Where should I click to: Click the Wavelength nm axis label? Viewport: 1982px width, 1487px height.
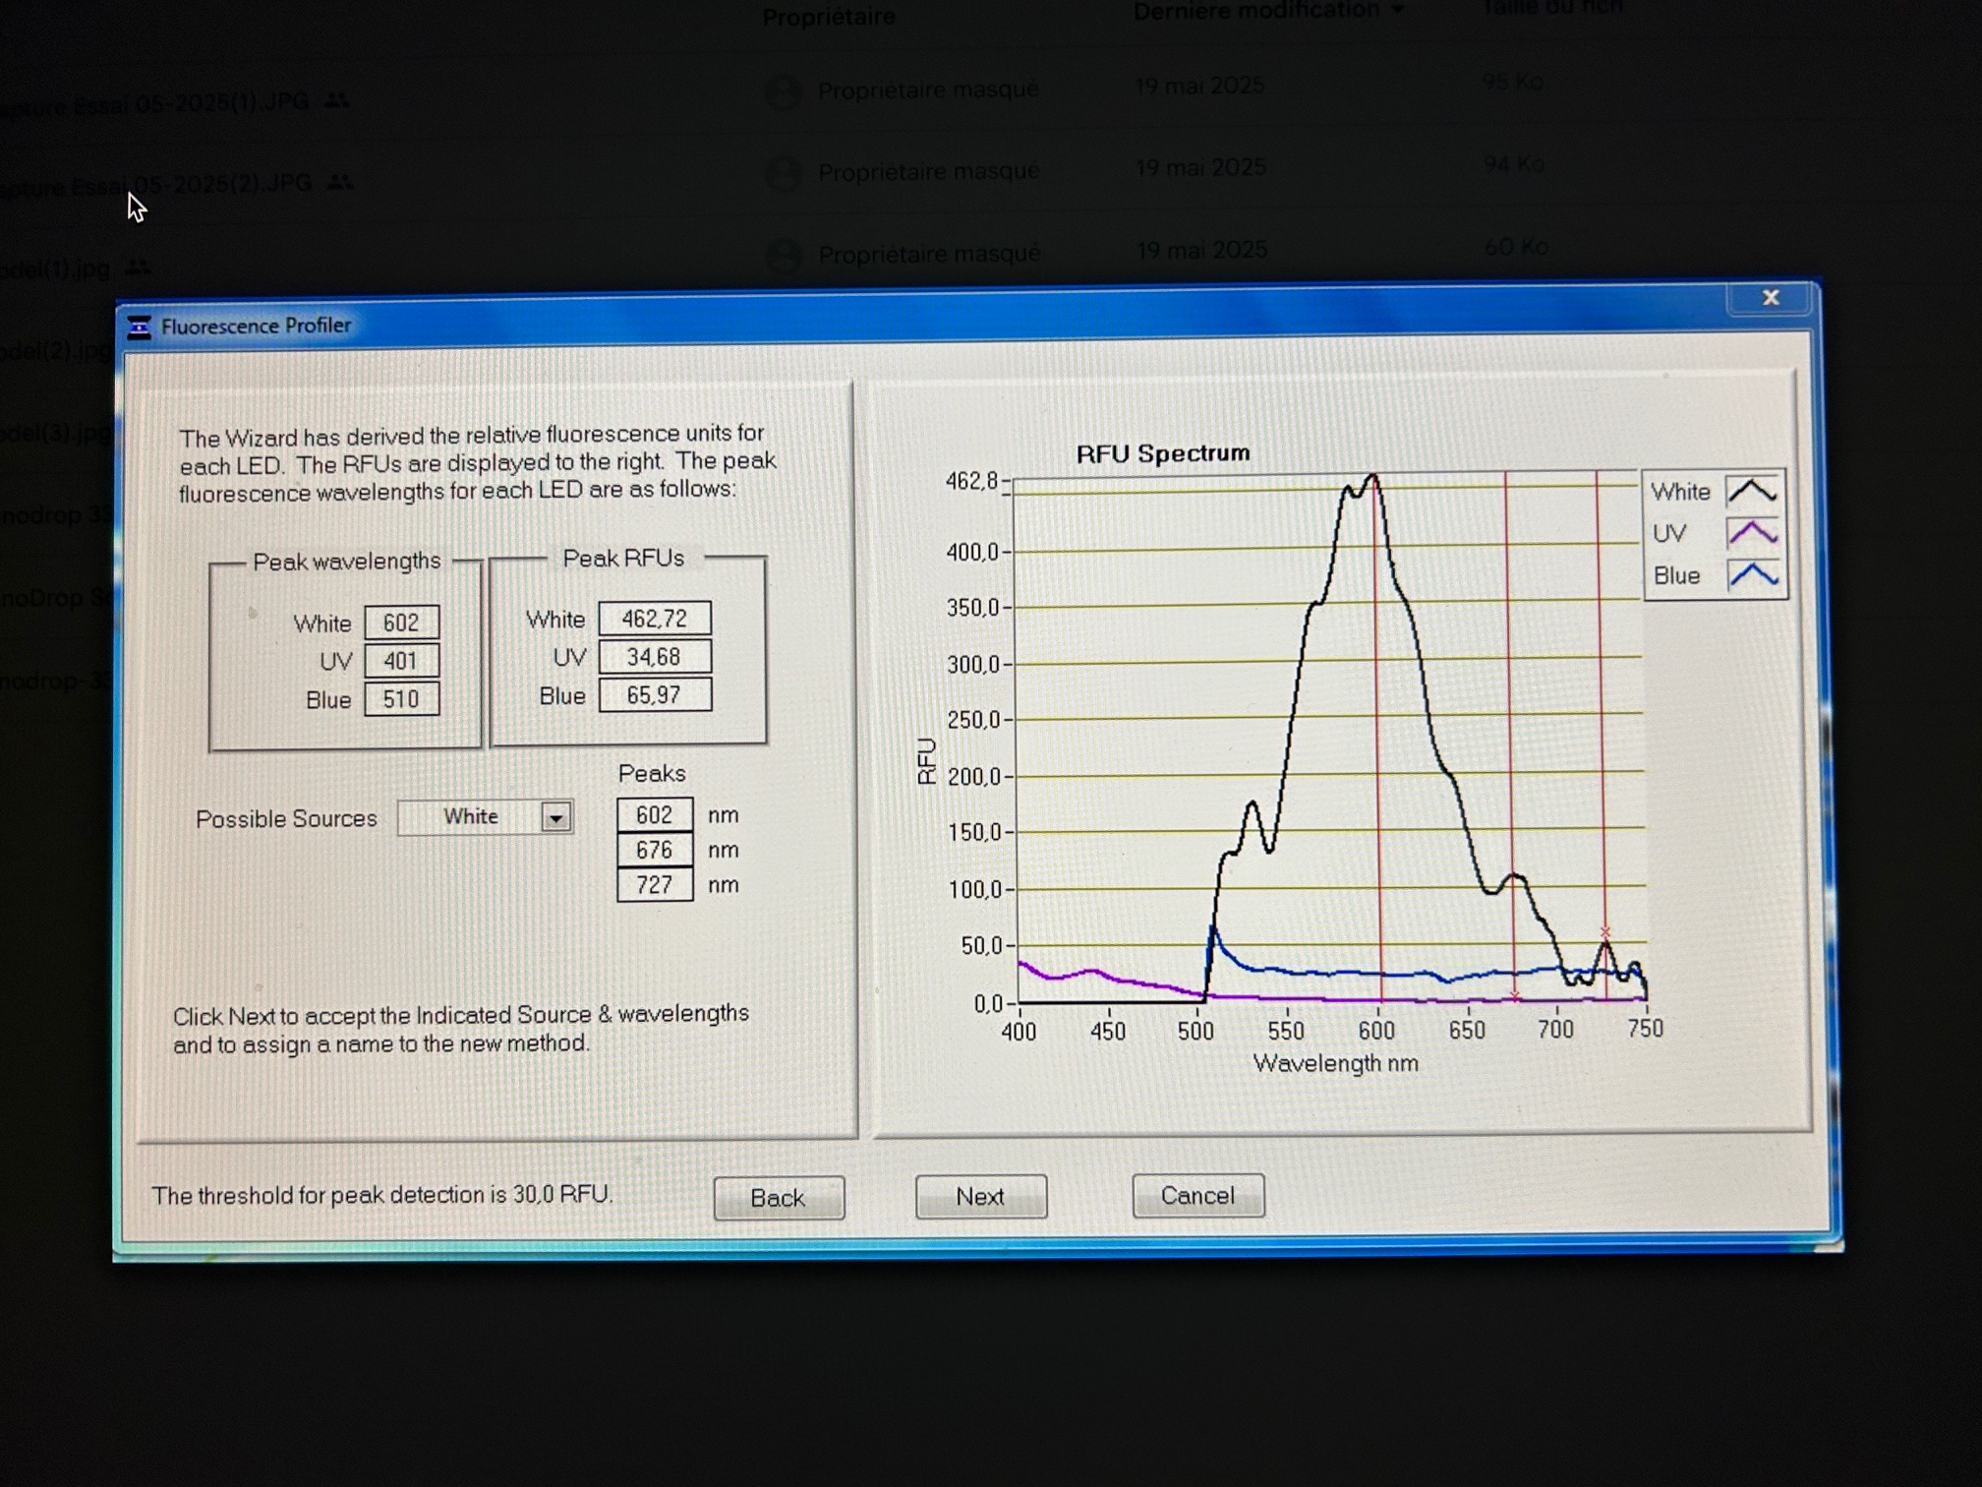[x=1335, y=1063]
